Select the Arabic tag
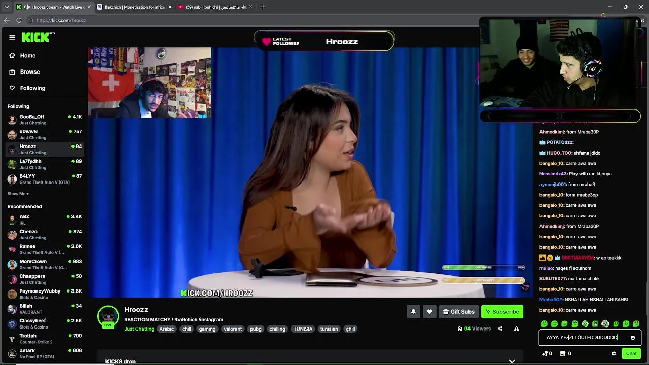Screen dimensions: 649x365 click(x=167, y=328)
